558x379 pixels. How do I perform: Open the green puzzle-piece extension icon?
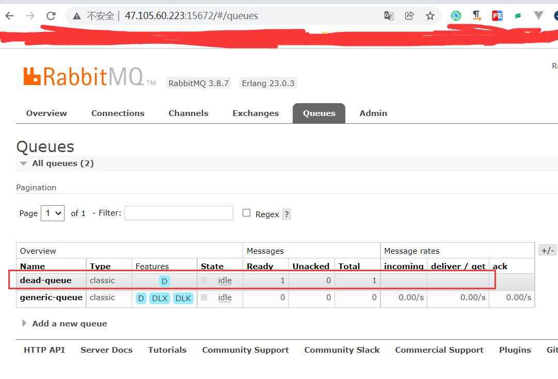click(456, 15)
